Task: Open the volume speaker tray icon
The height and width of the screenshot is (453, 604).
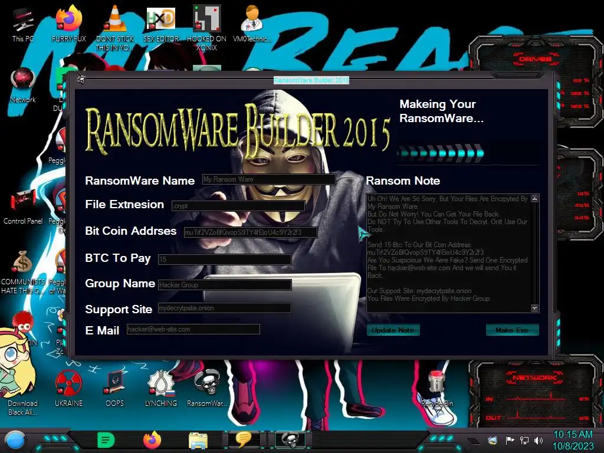Action: (x=539, y=440)
